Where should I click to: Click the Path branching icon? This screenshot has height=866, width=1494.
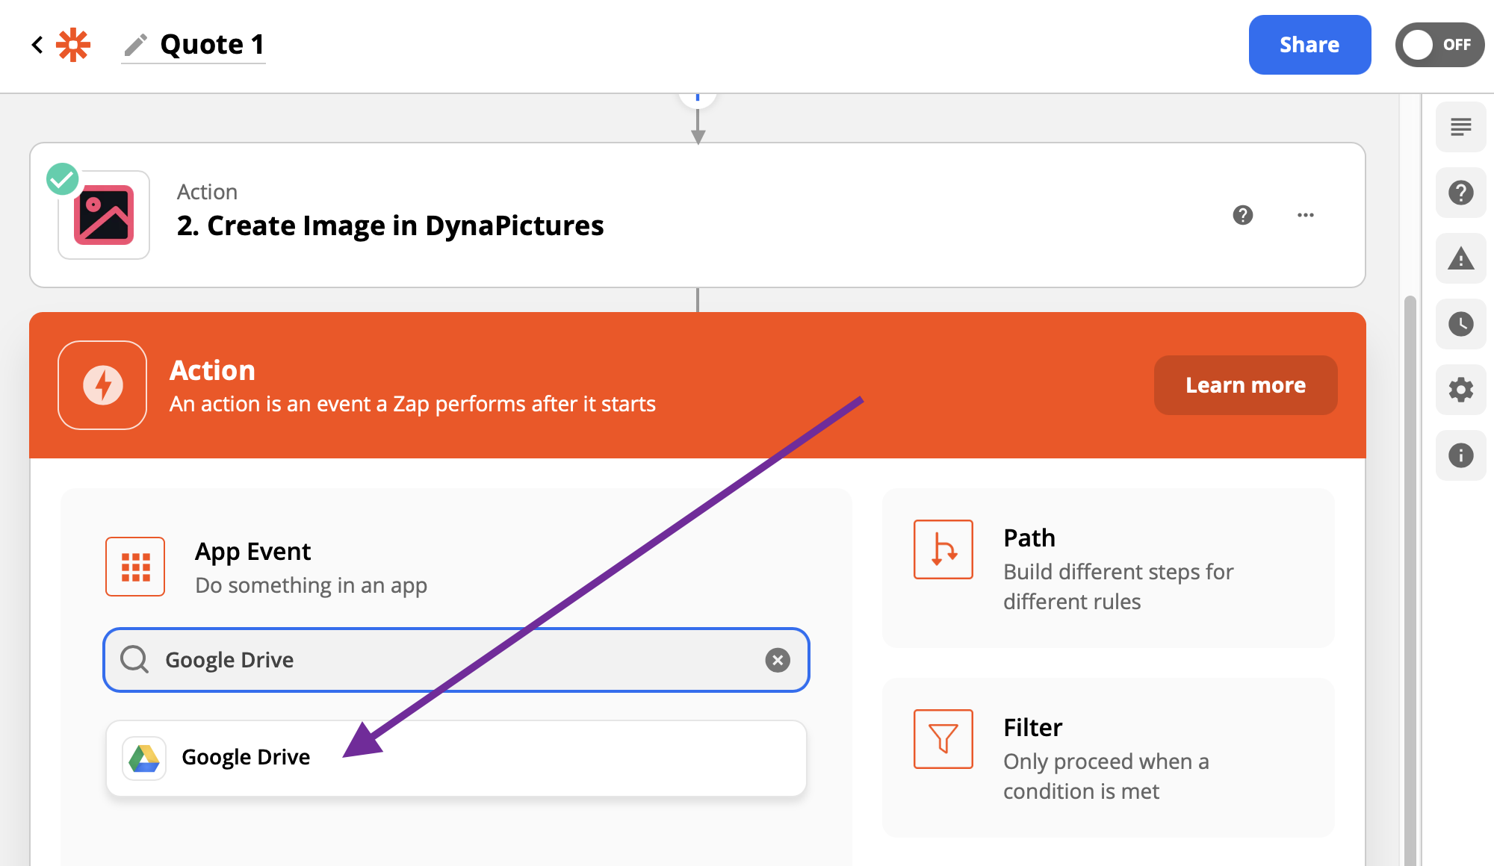coord(943,550)
